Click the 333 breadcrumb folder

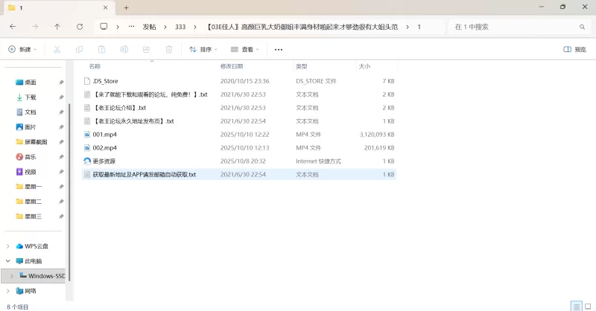point(180,27)
